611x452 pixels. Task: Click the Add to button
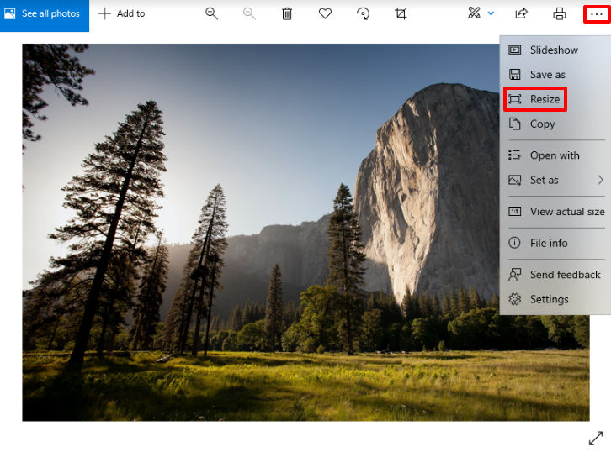tap(122, 14)
